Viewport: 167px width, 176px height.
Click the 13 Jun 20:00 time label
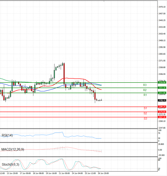12,173
